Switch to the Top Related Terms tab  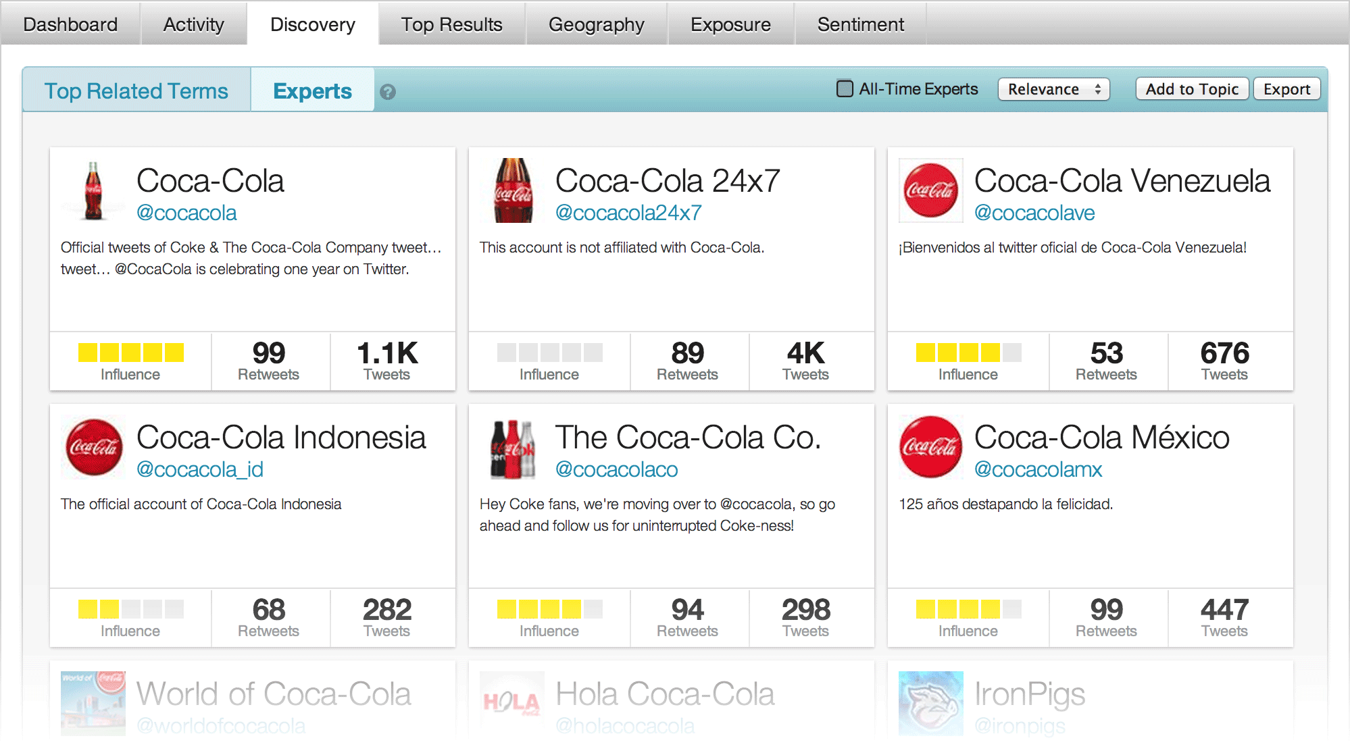pos(136,90)
